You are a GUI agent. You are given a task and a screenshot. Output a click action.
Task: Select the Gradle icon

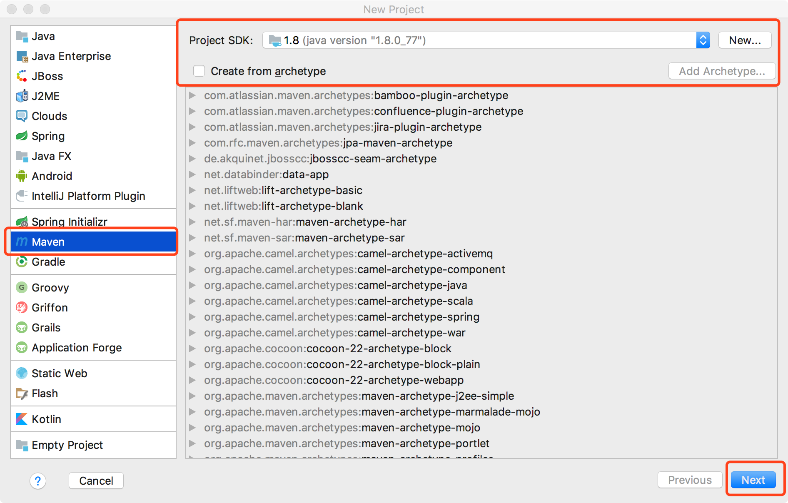[x=22, y=262]
